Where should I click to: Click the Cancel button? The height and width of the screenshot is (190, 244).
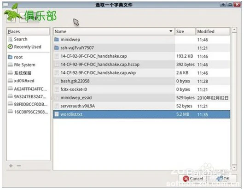pyautogui.click(x=193, y=179)
